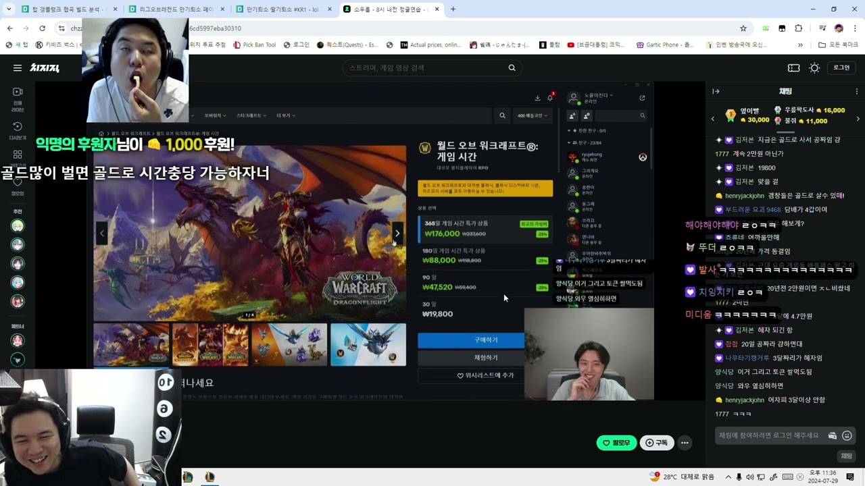Viewport: 865px width, 486px height.
Task: Open the 오버워치 shop menu dropdown
Action: (x=216, y=115)
